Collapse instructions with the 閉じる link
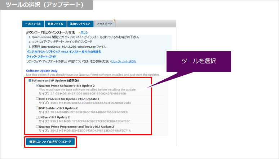 coord(84,32)
